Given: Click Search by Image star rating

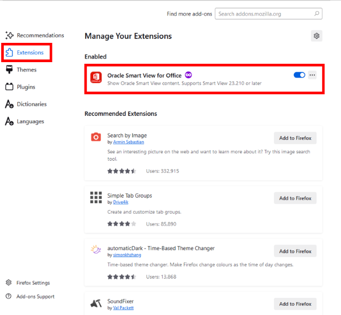Looking at the screenshot, I should 122,171.
